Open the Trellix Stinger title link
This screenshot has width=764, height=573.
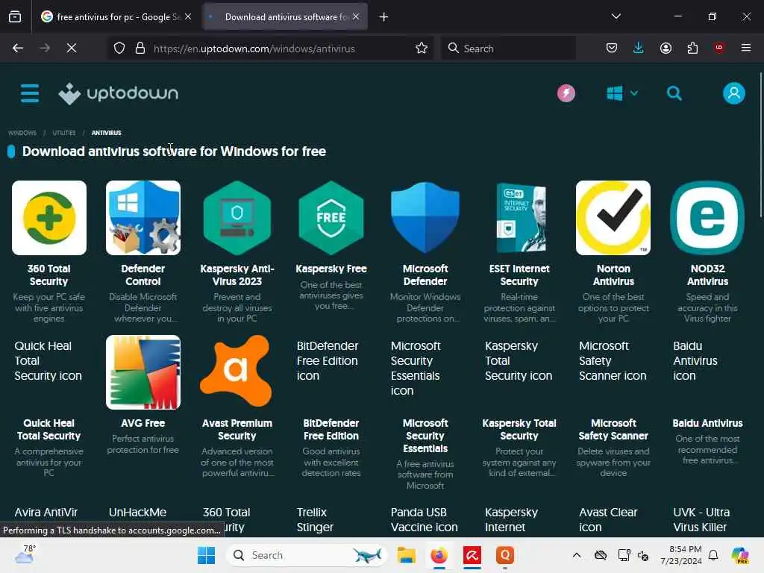click(316, 520)
